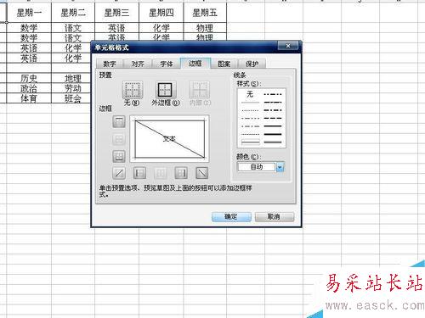
Task: Select the 星期二 header cell
Action: coord(73,13)
